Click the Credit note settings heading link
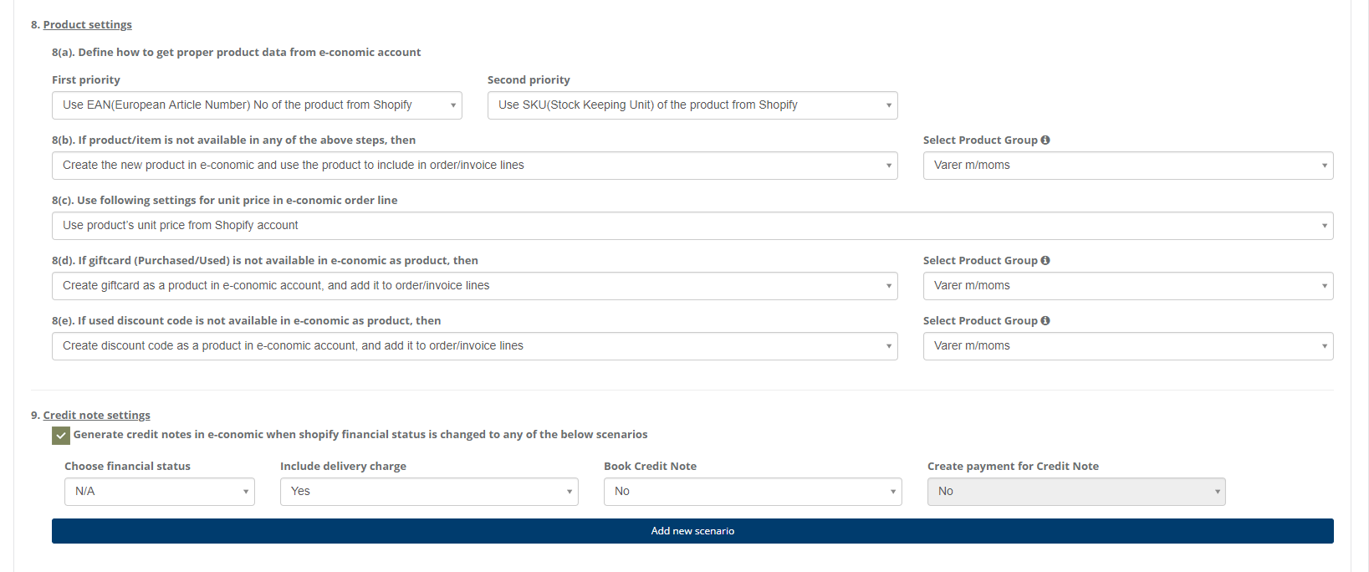This screenshot has width=1369, height=572. [x=96, y=416]
